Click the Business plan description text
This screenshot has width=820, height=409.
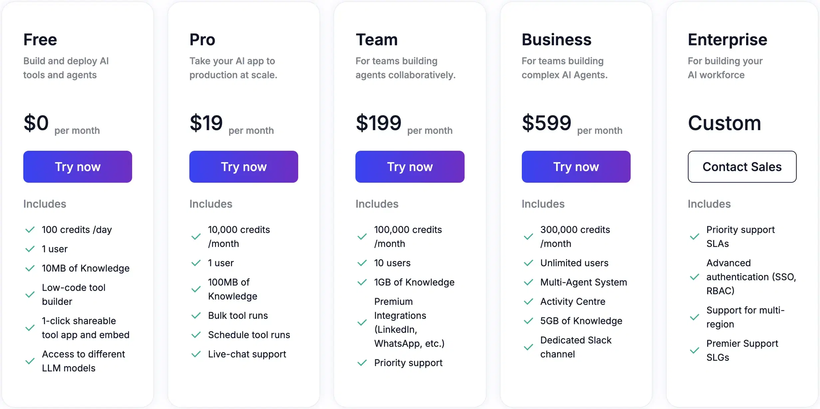pyautogui.click(x=565, y=68)
